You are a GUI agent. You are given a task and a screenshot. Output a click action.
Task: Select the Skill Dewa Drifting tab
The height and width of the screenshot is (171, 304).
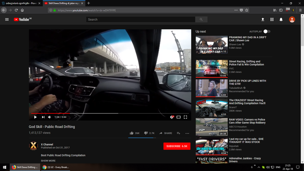(x=64, y=3)
